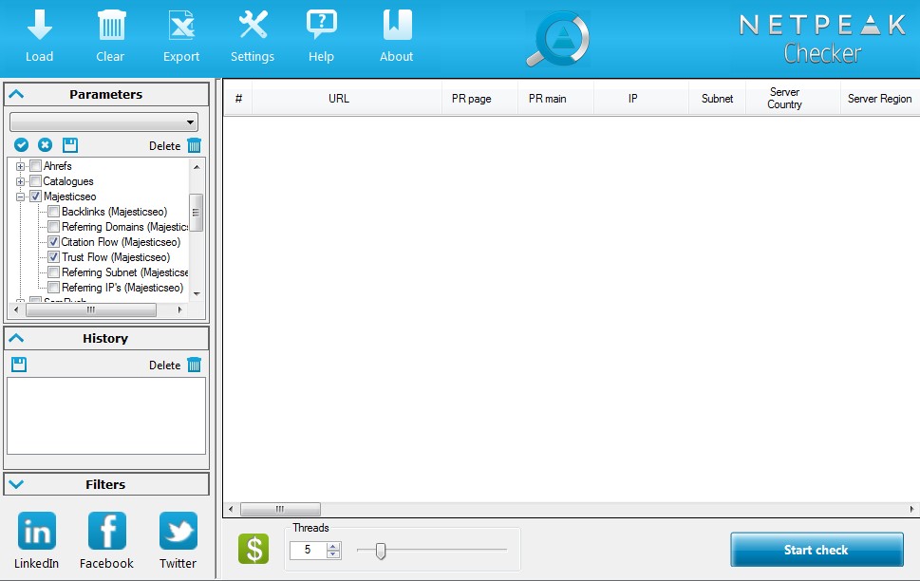Decrease the Threads value with down arrow
The height and width of the screenshot is (581, 920).
tap(333, 554)
